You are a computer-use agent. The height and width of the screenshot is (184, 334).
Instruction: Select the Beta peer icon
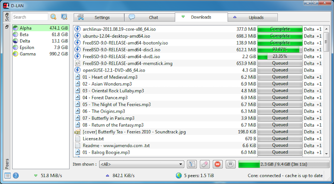[16, 34]
